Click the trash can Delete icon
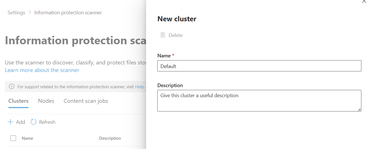 tap(163, 35)
